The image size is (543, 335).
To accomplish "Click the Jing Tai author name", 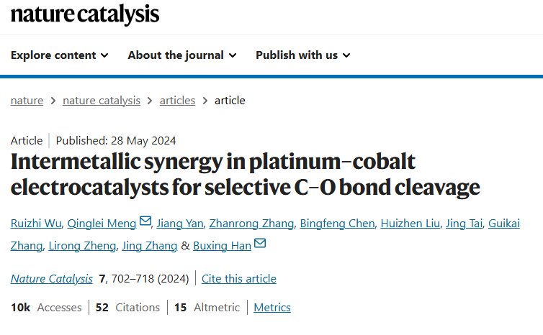I will click(x=464, y=224).
